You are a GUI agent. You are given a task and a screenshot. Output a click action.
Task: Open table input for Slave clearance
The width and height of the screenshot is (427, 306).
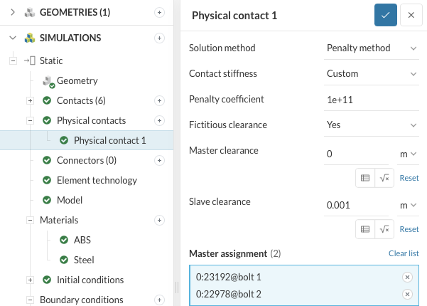coord(365,229)
